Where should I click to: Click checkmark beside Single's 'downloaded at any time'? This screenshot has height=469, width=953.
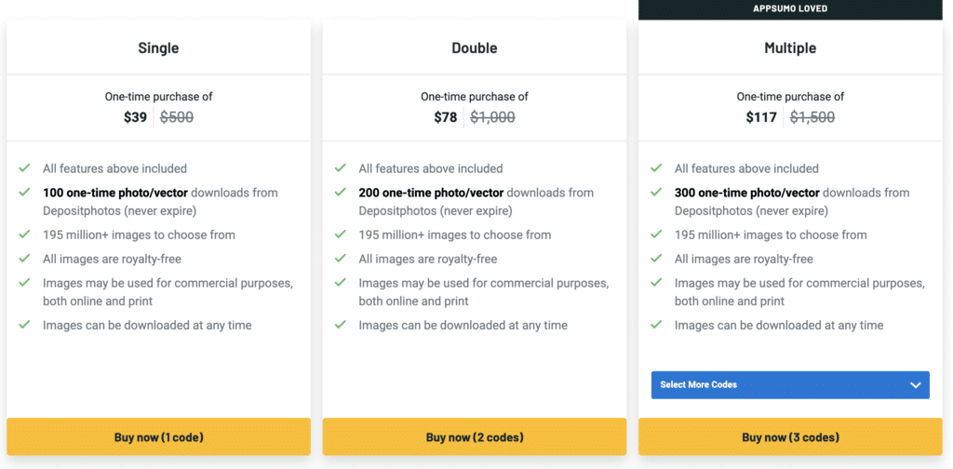[24, 325]
